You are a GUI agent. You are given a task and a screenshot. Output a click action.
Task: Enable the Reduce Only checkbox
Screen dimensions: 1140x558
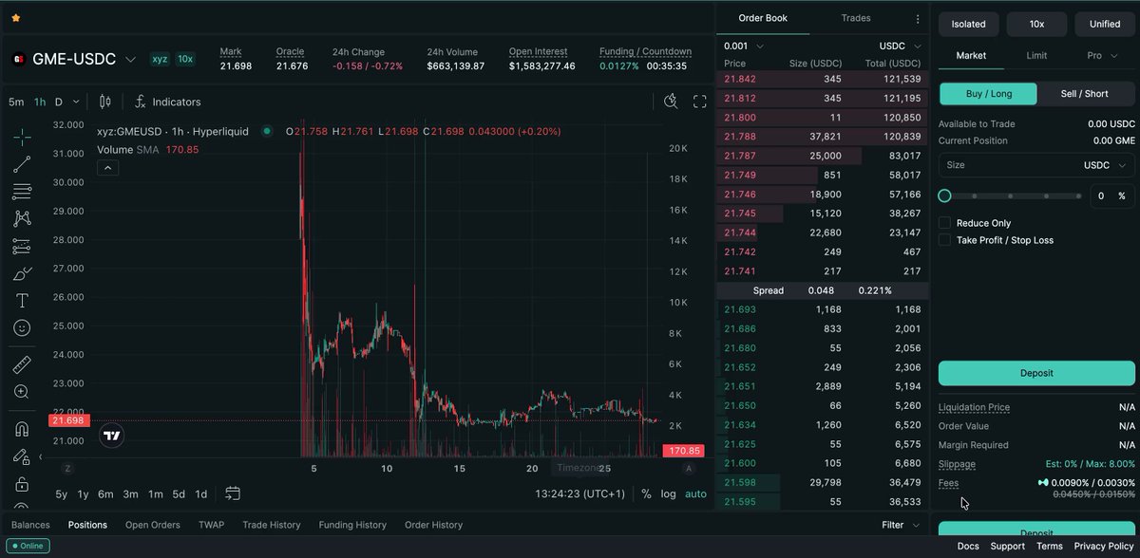[944, 223]
